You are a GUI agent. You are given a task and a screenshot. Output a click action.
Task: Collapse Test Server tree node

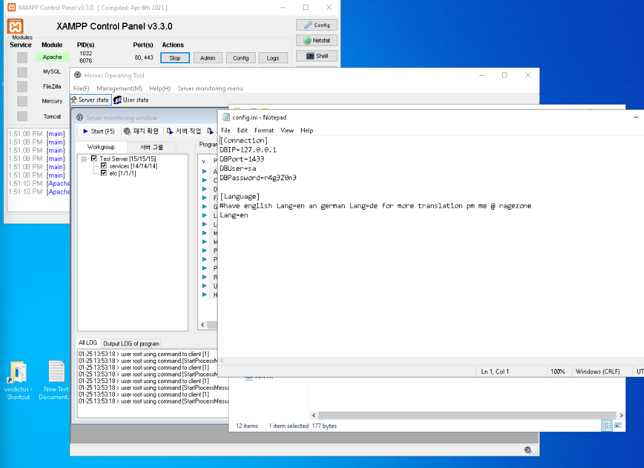pyautogui.click(x=84, y=159)
